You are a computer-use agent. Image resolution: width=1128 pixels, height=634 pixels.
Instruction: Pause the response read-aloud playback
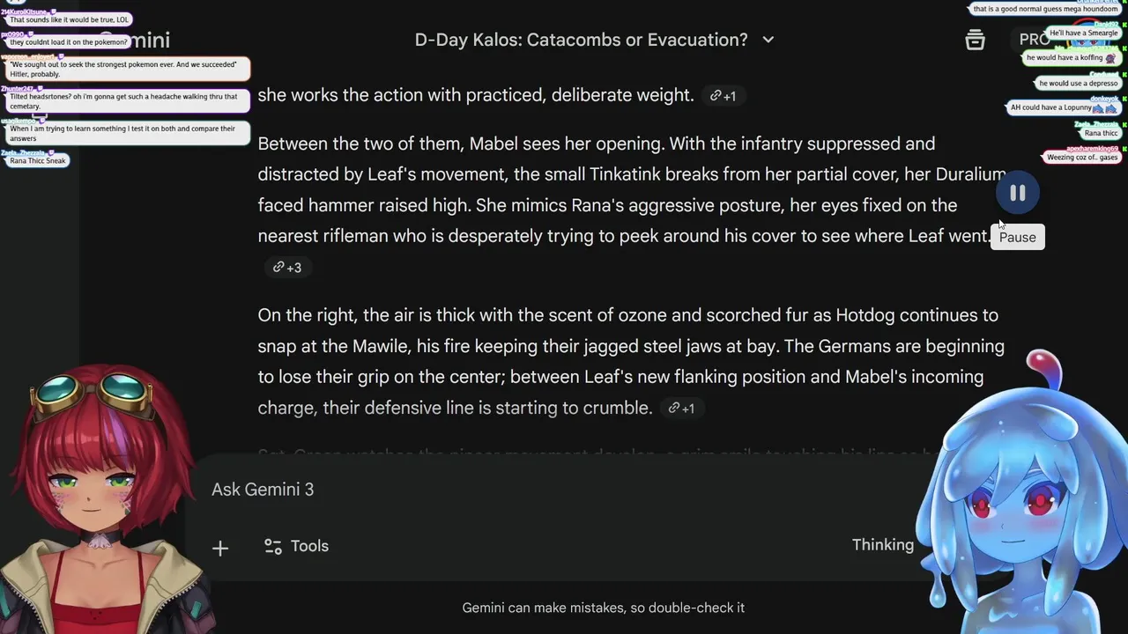point(1017,194)
